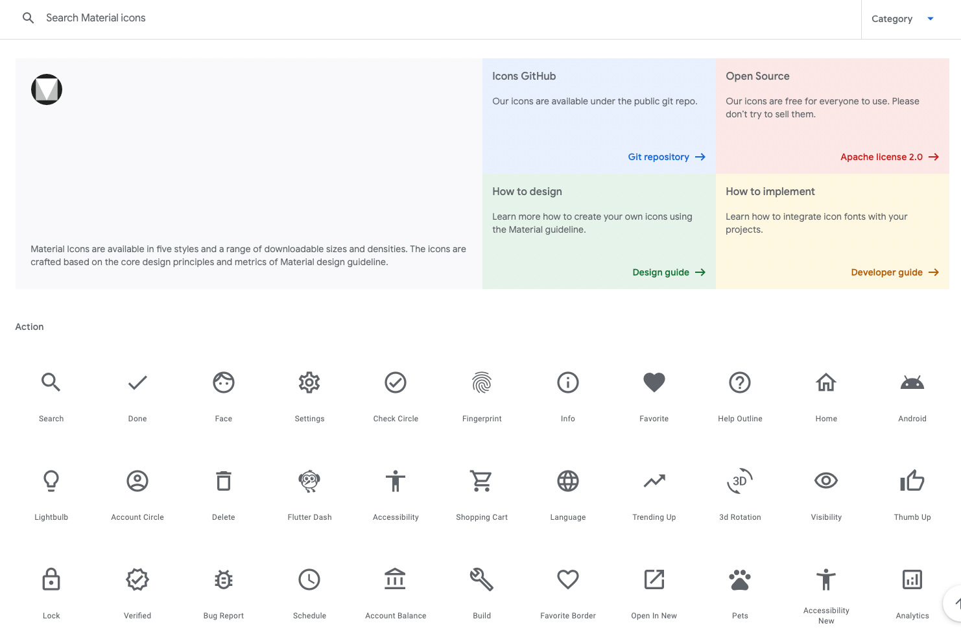
Task: Choose the 3d Rotation icon
Action: pos(740,482)
